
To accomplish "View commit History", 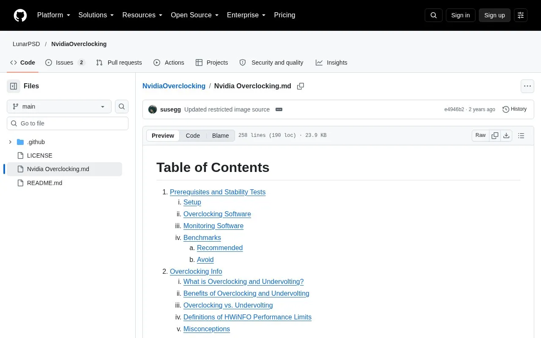I will click(x=514, y=109).
